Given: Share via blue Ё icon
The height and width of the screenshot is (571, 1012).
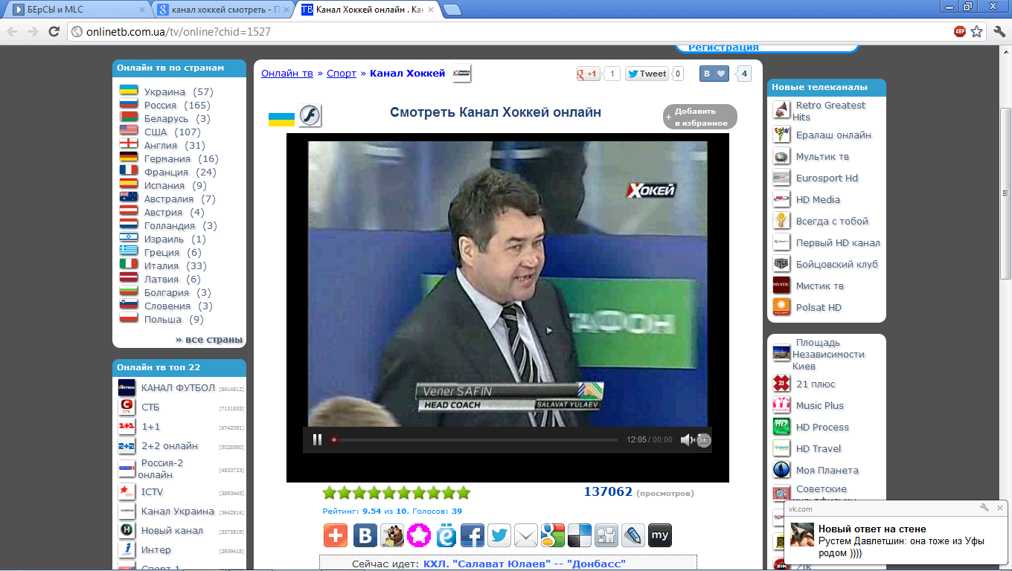Looking at the screenshot, I should point(446,535).
